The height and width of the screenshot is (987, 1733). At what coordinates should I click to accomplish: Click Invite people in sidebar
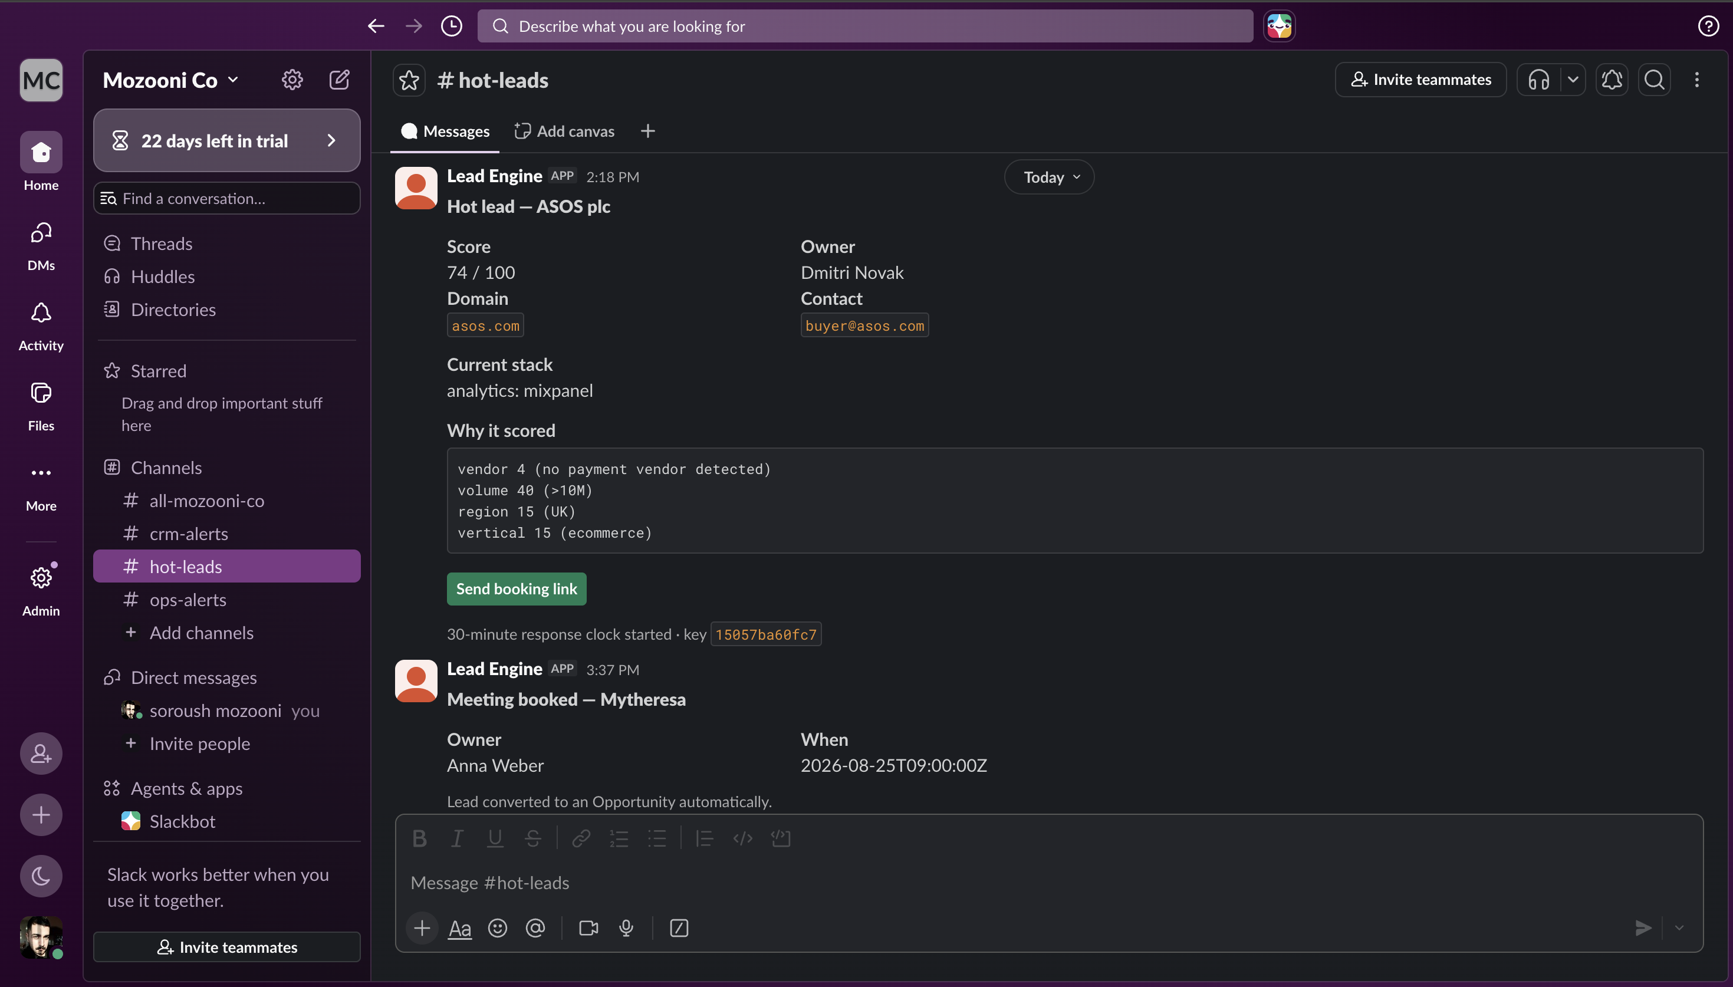pyautogui.click(x=226, y=743)
